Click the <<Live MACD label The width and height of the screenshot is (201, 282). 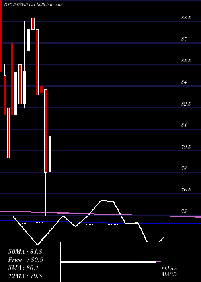[x=169, y=272]
